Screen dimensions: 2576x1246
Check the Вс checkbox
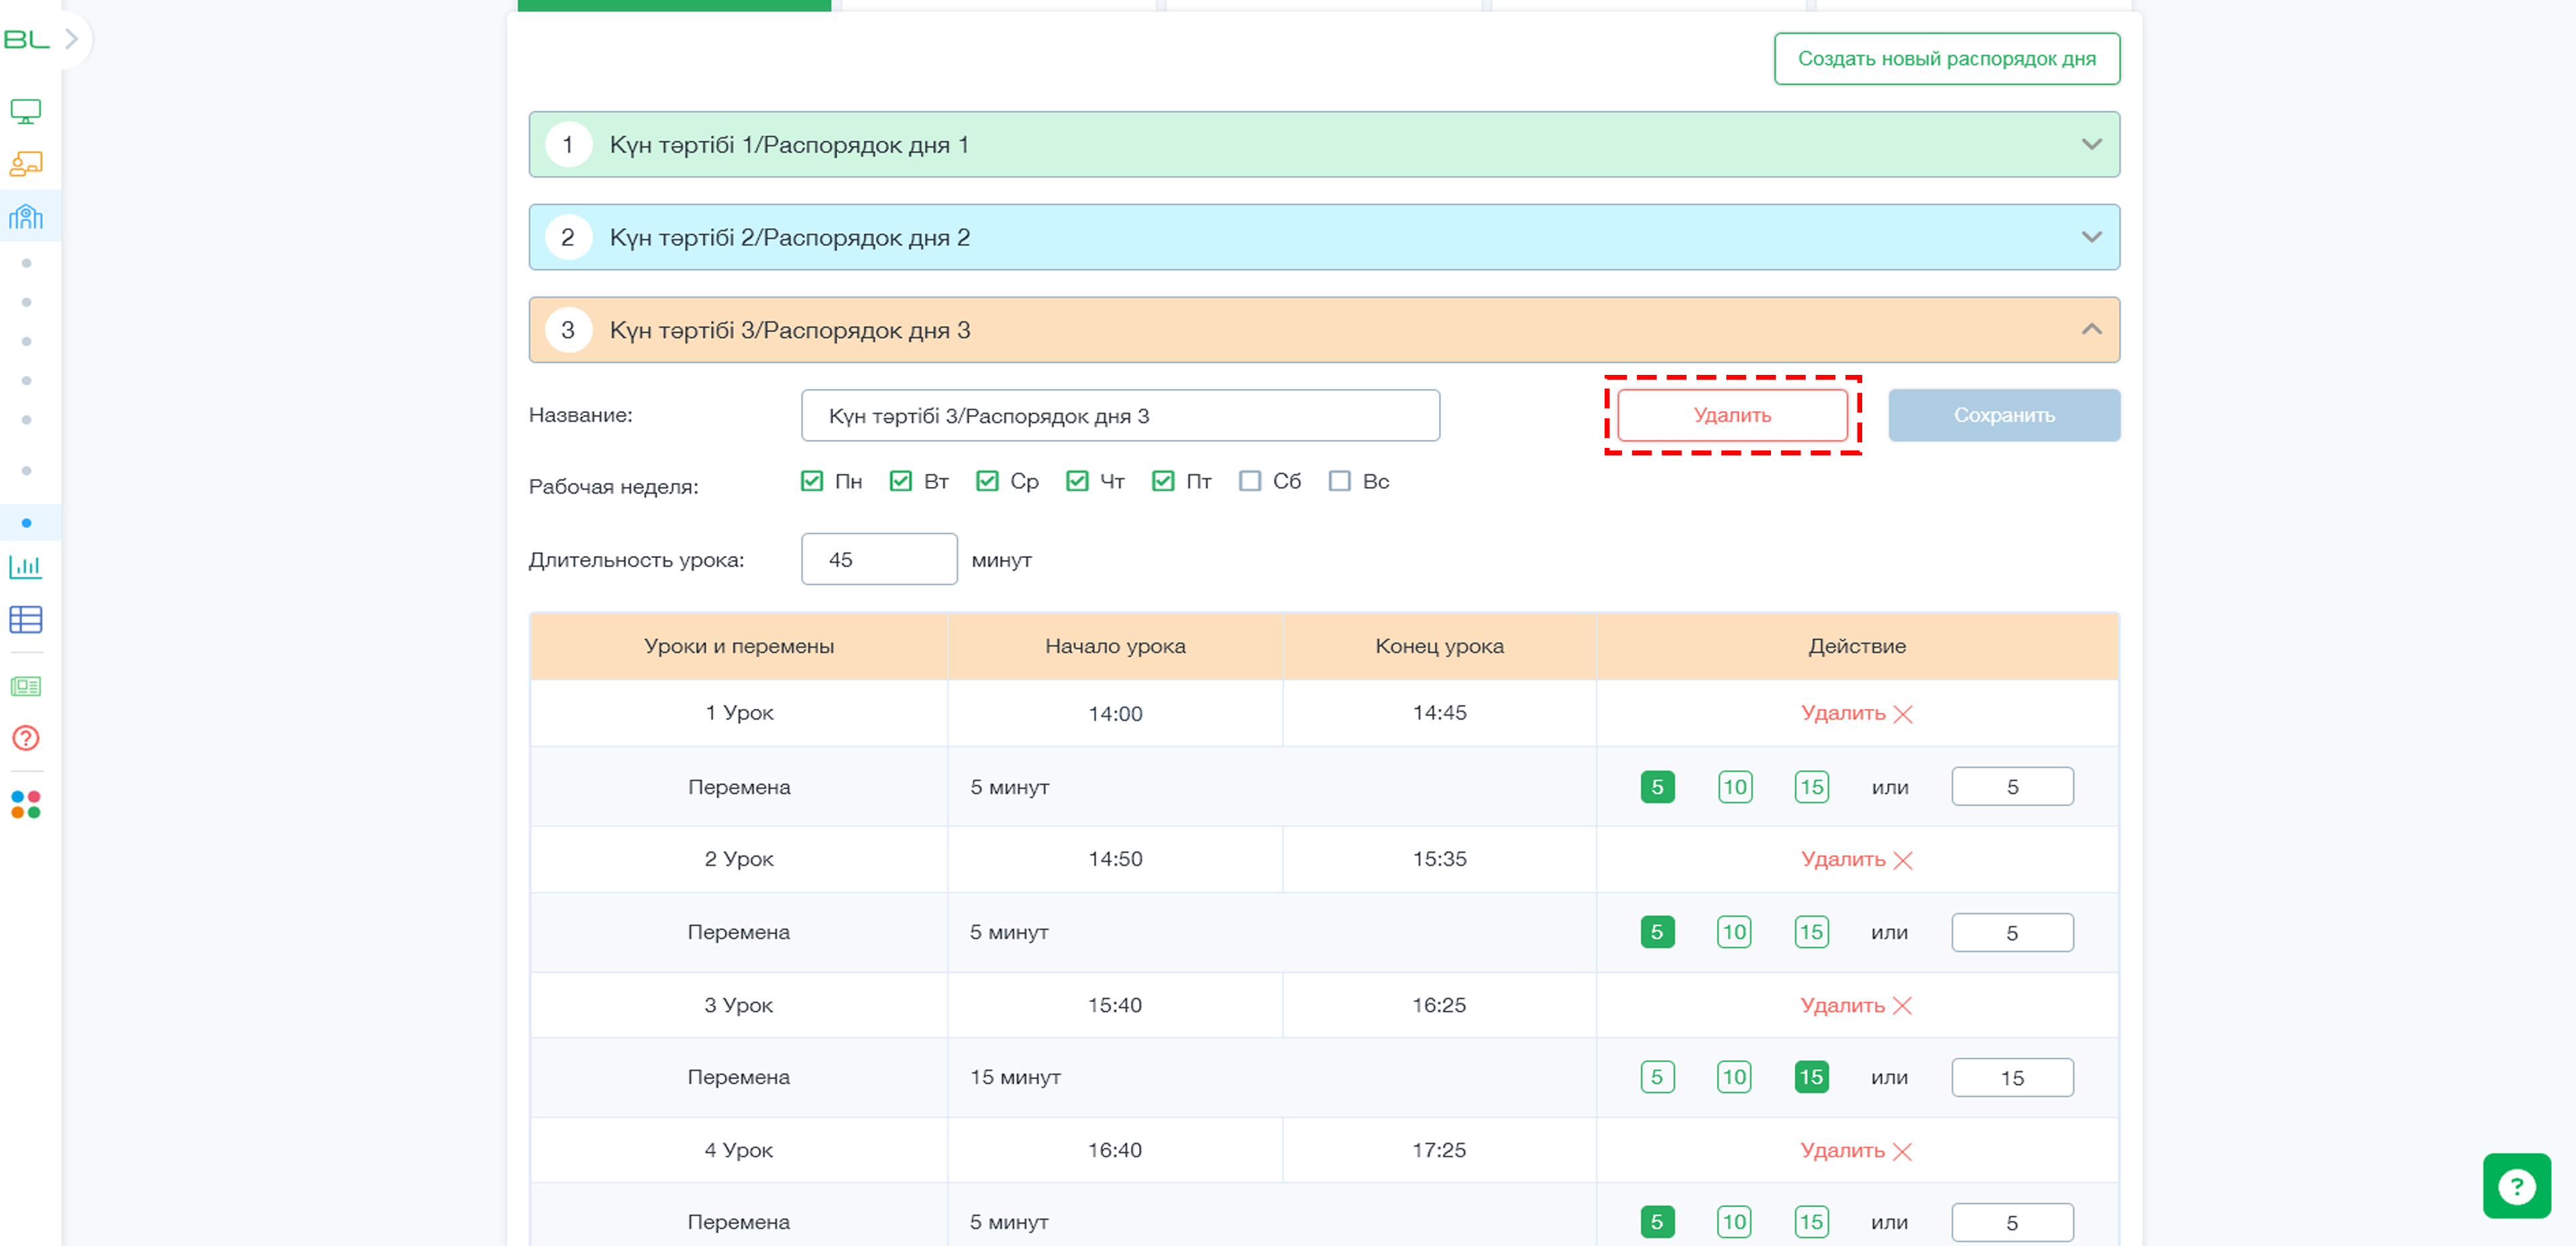click(x=1340, y=481)
